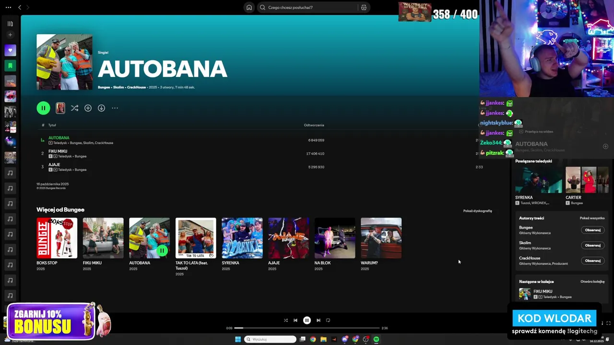Open the three-dot app menu top left
The image size is (614, 345).
8,7
